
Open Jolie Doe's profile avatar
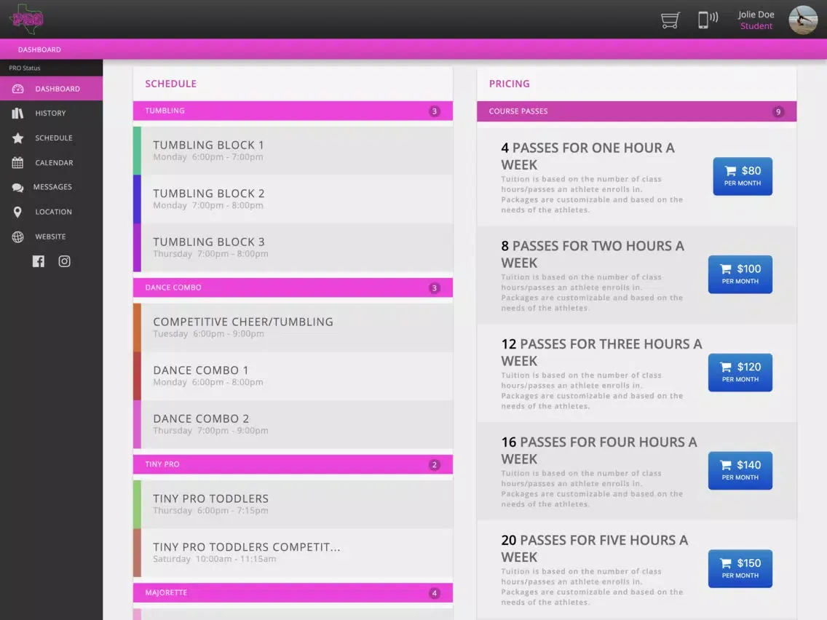pos(803,20)
